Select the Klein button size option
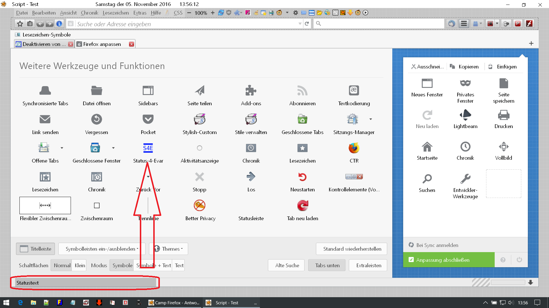Image resolution: width=549 pixels, height=308 pixels. pos(80,265)
